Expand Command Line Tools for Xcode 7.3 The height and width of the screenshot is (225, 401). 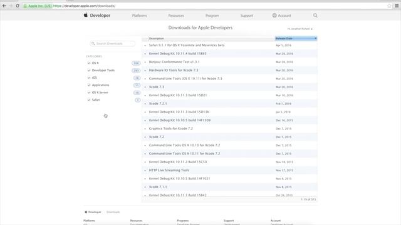[145, 79]
